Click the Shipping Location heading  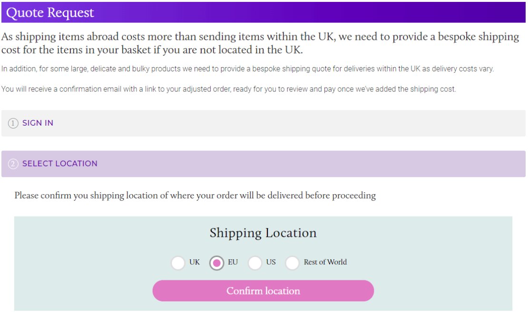tap(263, 233)
